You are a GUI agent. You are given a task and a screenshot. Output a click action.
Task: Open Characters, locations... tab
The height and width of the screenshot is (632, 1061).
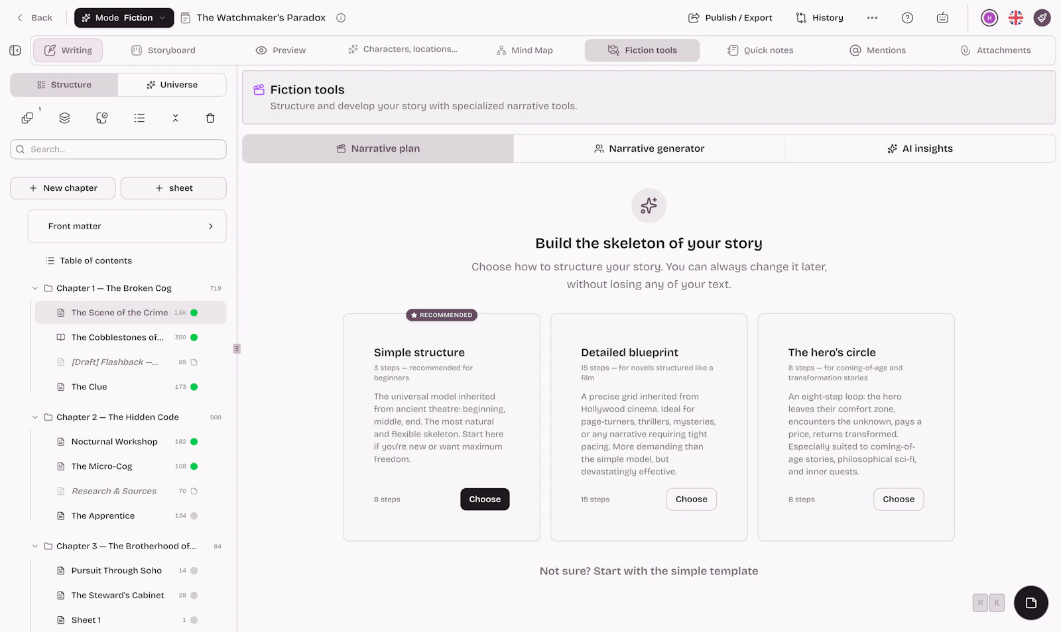[x=403, y=50]
